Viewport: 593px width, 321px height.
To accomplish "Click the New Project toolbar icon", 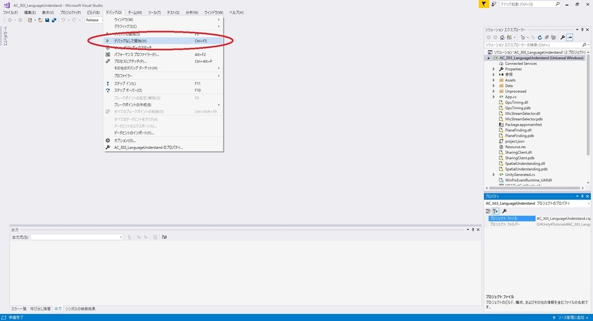I will pos(30,20).
